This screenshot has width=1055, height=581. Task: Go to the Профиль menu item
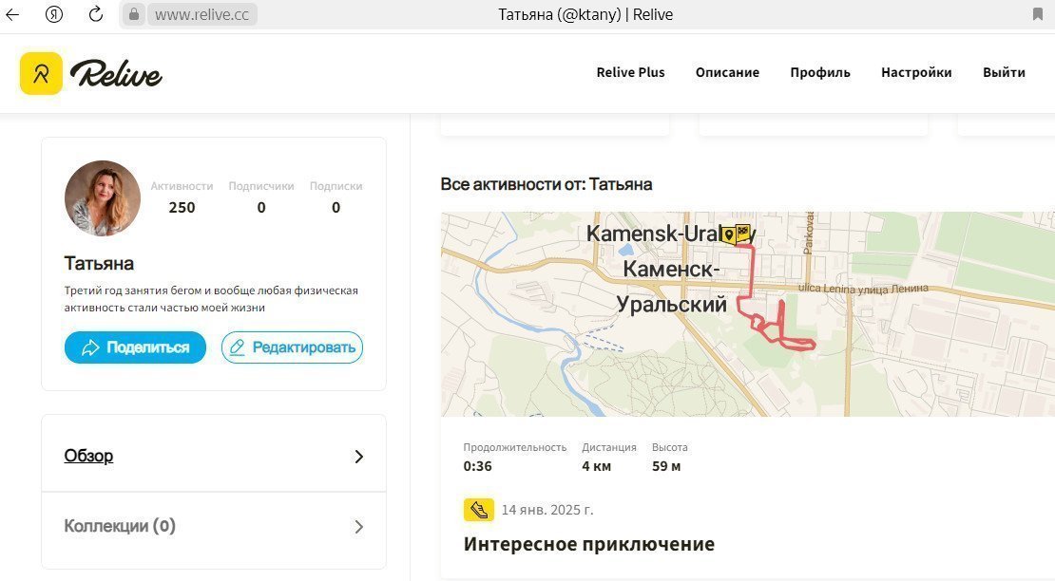point(820,72)
